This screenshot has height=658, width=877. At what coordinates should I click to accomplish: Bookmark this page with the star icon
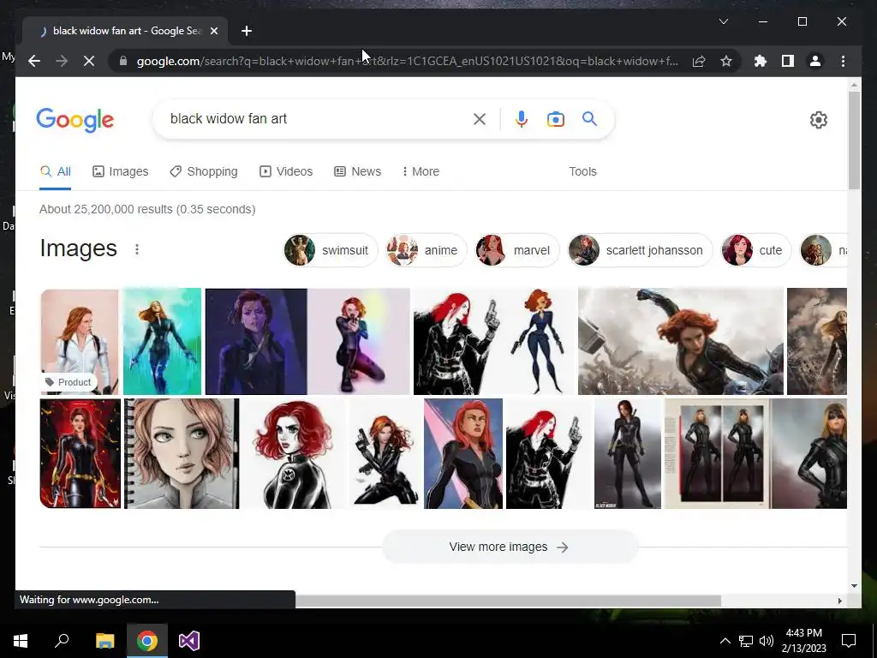pos(726,61)
